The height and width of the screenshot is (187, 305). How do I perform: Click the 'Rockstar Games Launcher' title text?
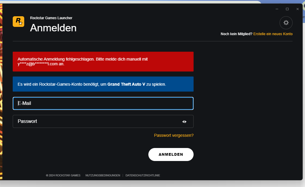pyautogui.click(x=51, y=18)
